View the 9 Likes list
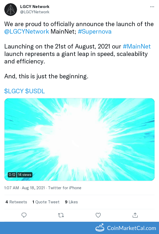 (71, 202)
